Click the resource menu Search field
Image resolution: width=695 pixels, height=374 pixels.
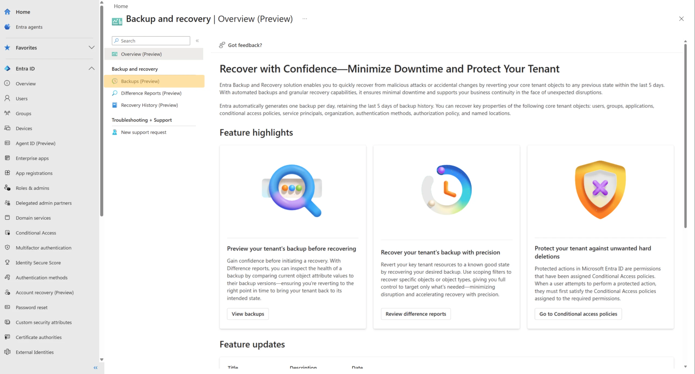(x=151, y=41)
